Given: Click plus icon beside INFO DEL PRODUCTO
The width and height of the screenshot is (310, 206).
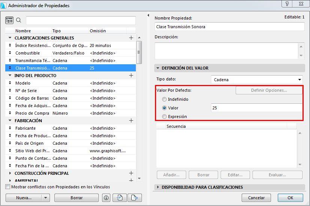Looking at the screenshot, I should (x=131, y=76).
